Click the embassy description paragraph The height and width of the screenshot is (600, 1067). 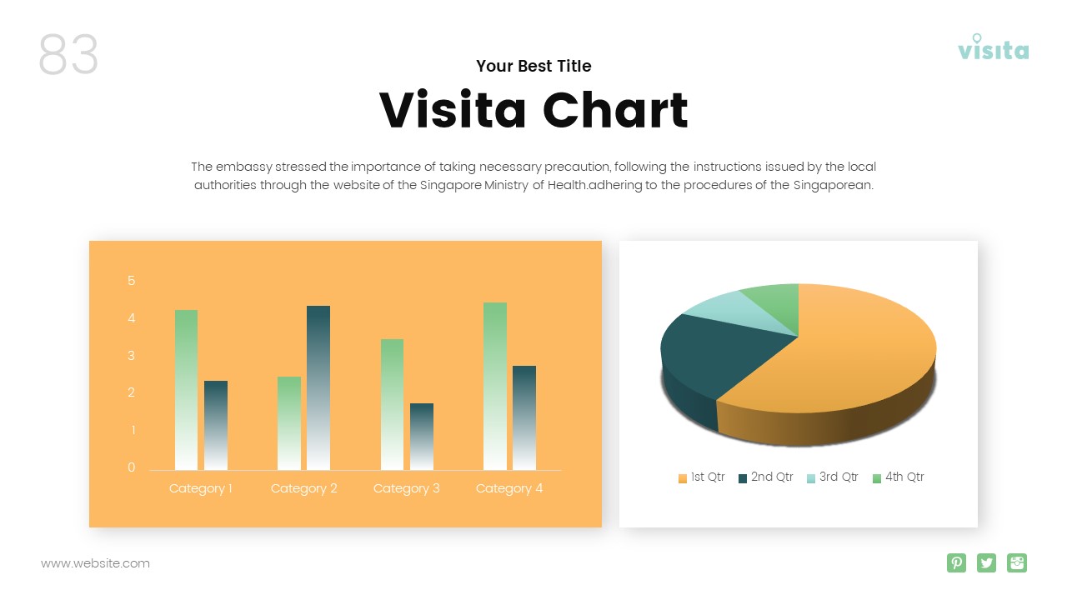533,176
